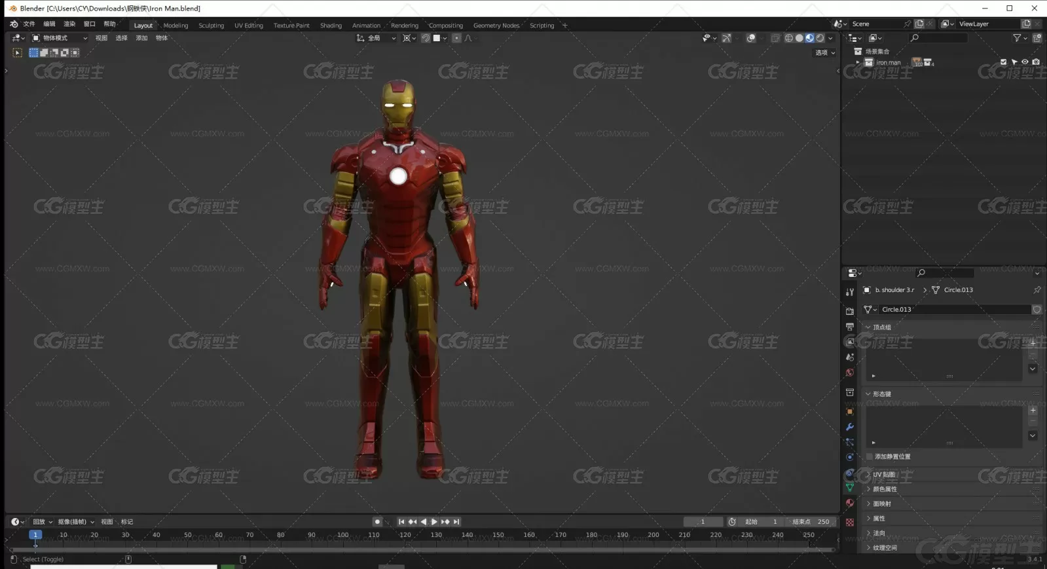
Task: Open the Modifiers wrench tab
Action: [x=849, y=427]
